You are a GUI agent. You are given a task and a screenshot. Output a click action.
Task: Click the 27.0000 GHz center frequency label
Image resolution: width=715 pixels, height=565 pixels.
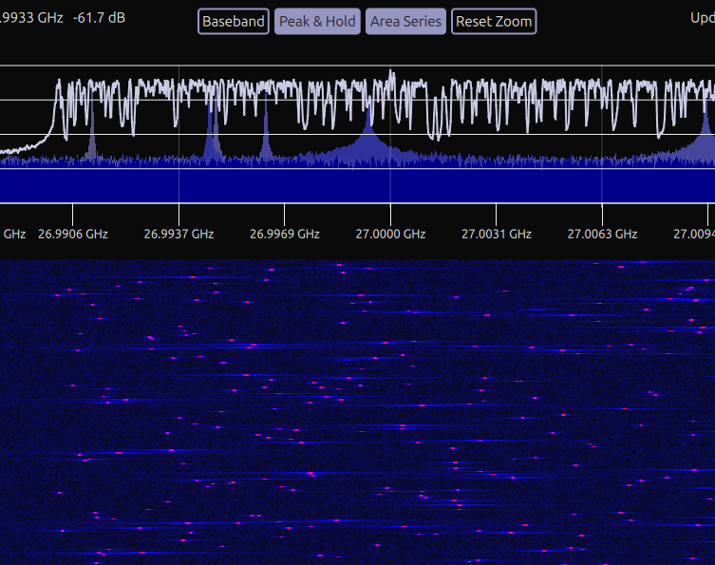(x=390, y=234)
